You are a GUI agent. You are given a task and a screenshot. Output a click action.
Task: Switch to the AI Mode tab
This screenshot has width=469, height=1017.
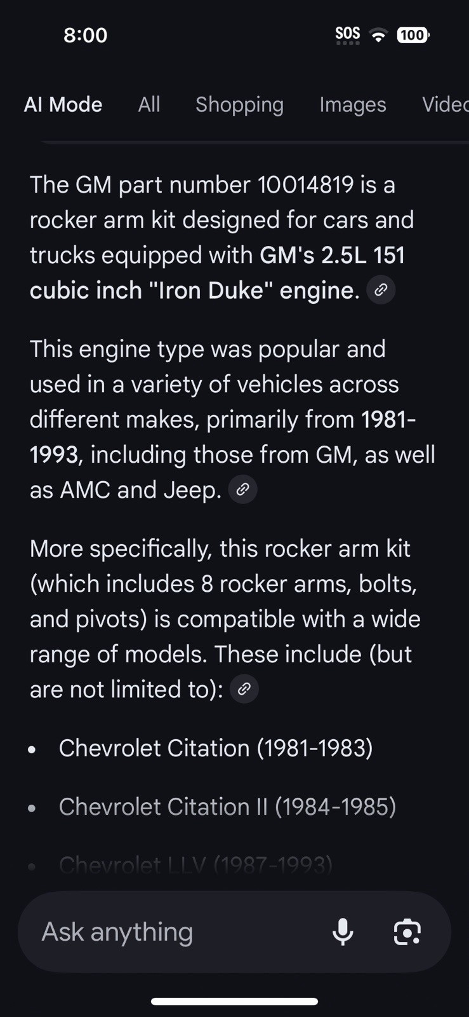pyautogui.click(x=63, y=104)
